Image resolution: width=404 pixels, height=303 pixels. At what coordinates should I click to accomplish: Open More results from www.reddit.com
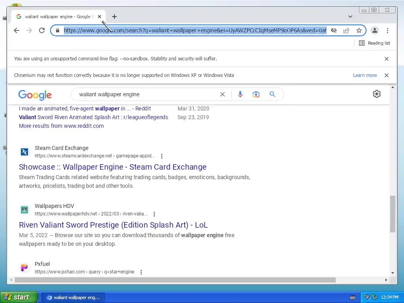(61, 126)
